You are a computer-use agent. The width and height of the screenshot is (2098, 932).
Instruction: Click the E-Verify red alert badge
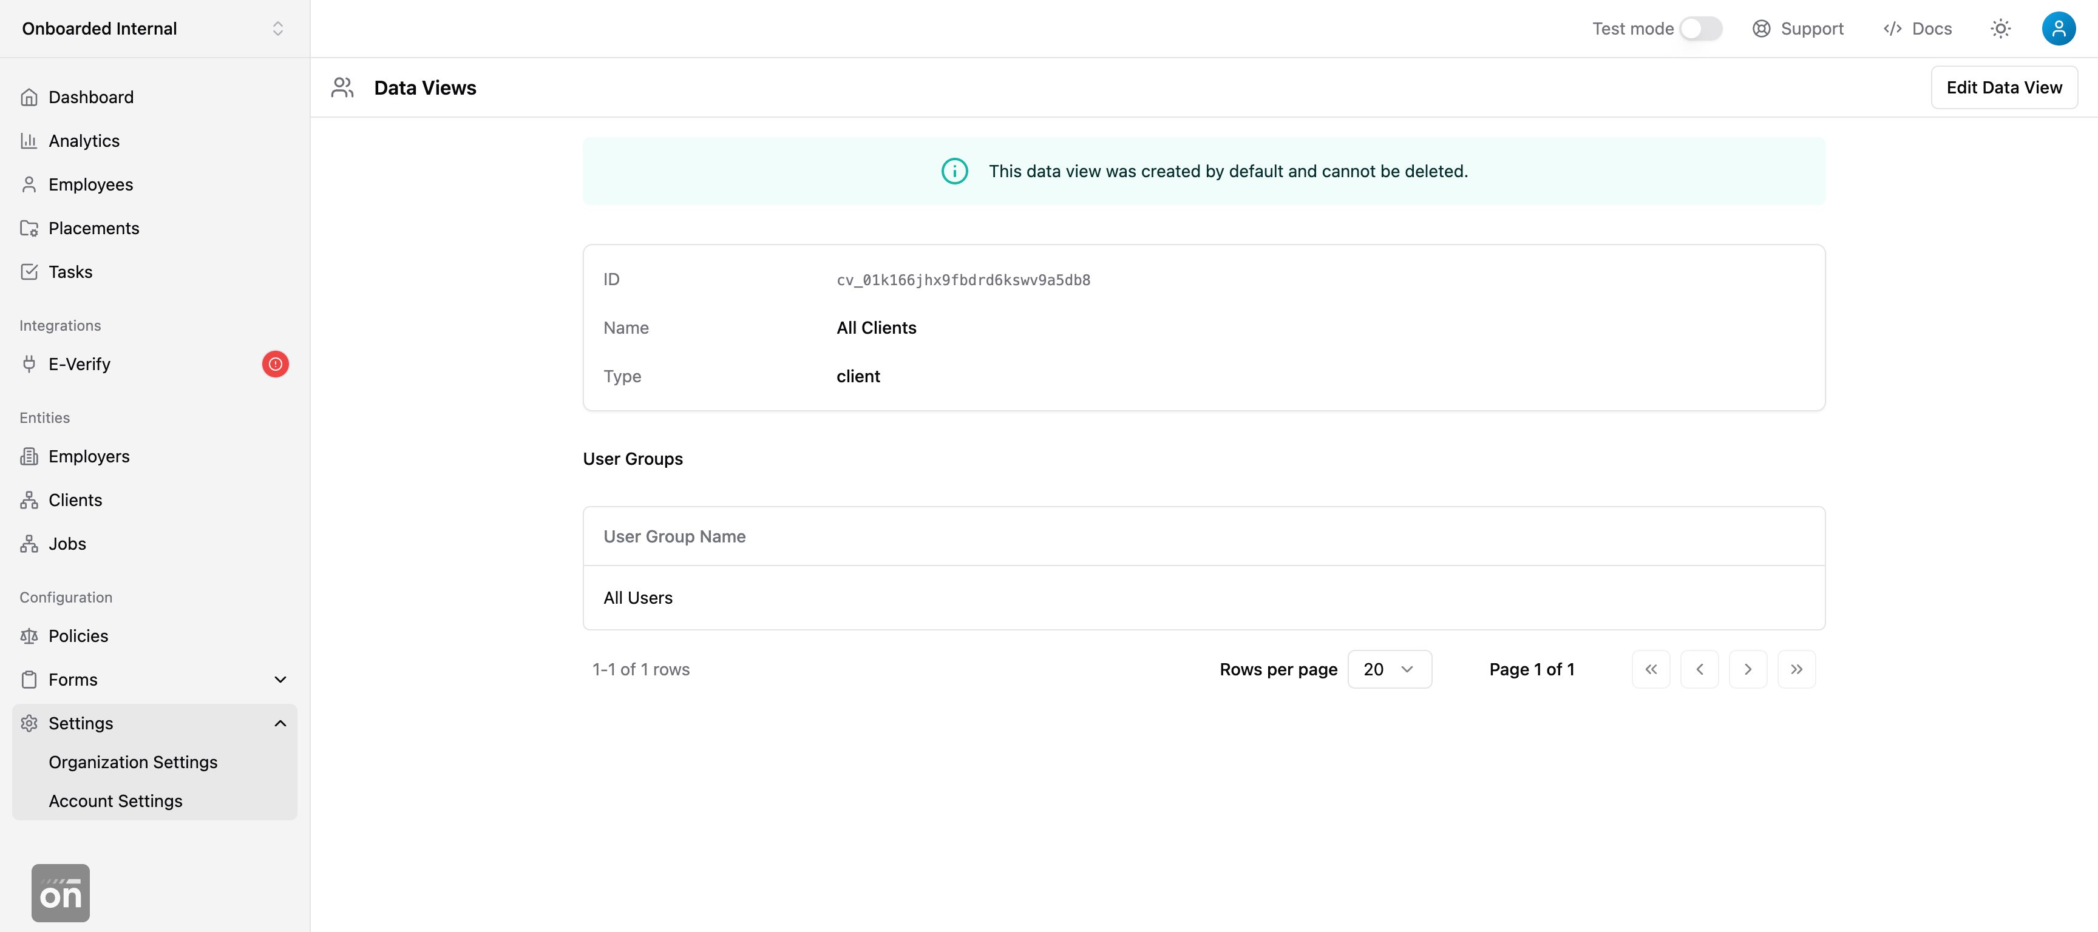275,364
